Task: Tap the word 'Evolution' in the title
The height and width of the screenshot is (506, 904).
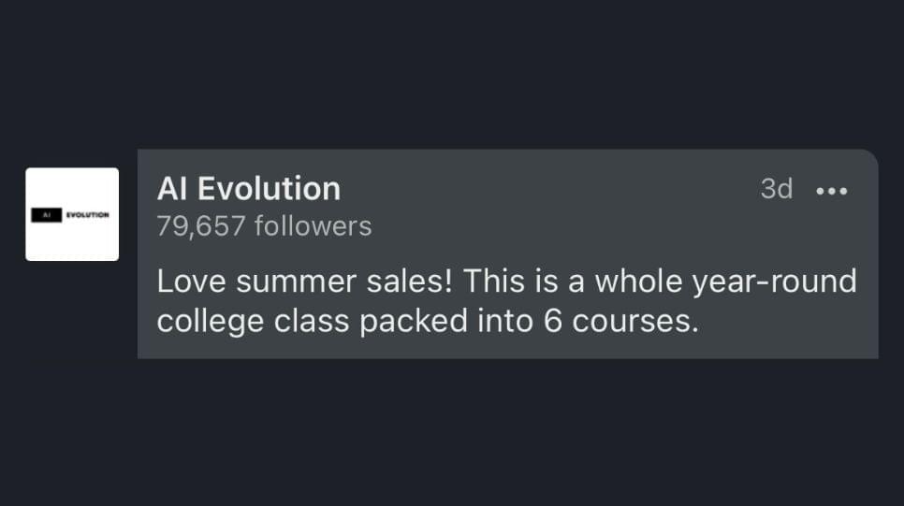Action: click(269, 188)
